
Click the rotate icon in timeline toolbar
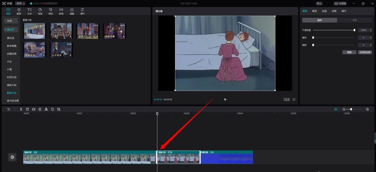click(x=52, y=109)
